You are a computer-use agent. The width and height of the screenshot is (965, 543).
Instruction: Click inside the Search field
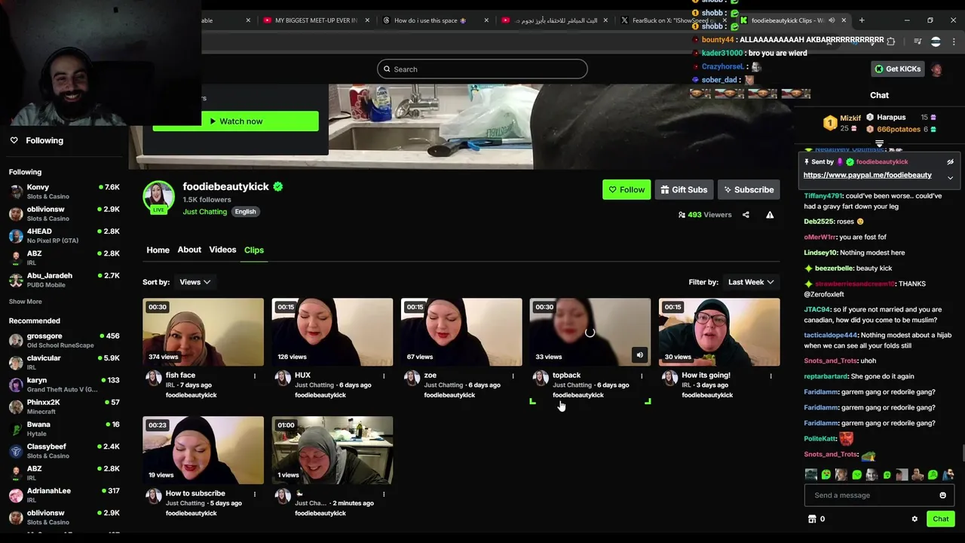482,69
